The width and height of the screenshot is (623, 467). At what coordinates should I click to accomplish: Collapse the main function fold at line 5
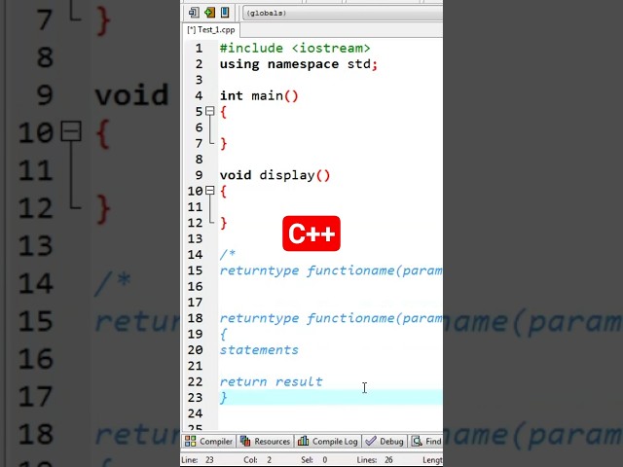(x=210, y=111)
